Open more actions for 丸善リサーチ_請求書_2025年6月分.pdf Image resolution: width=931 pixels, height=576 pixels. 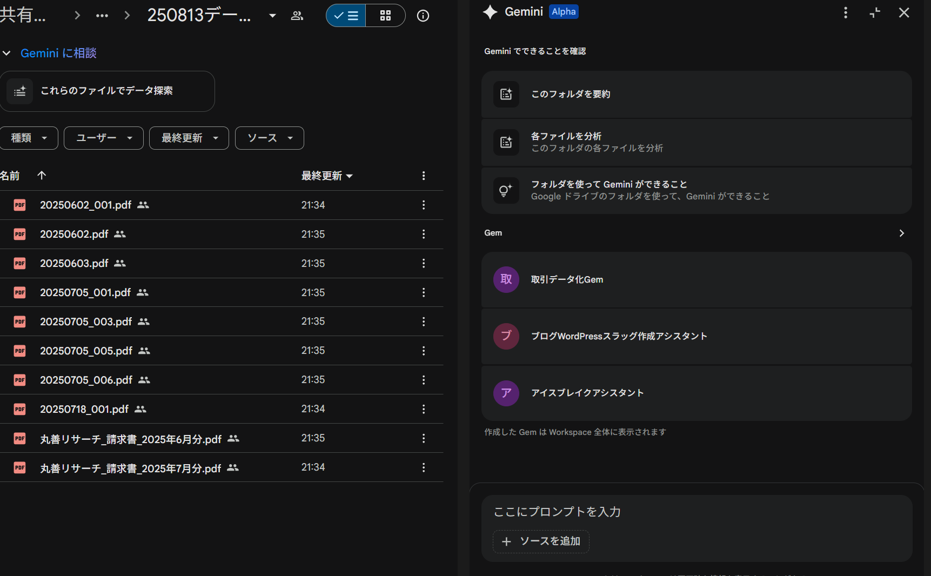click(x=424, y=438)
